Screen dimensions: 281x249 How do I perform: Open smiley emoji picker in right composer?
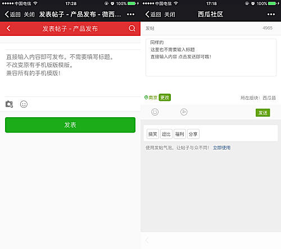click(x=155, y=112)
